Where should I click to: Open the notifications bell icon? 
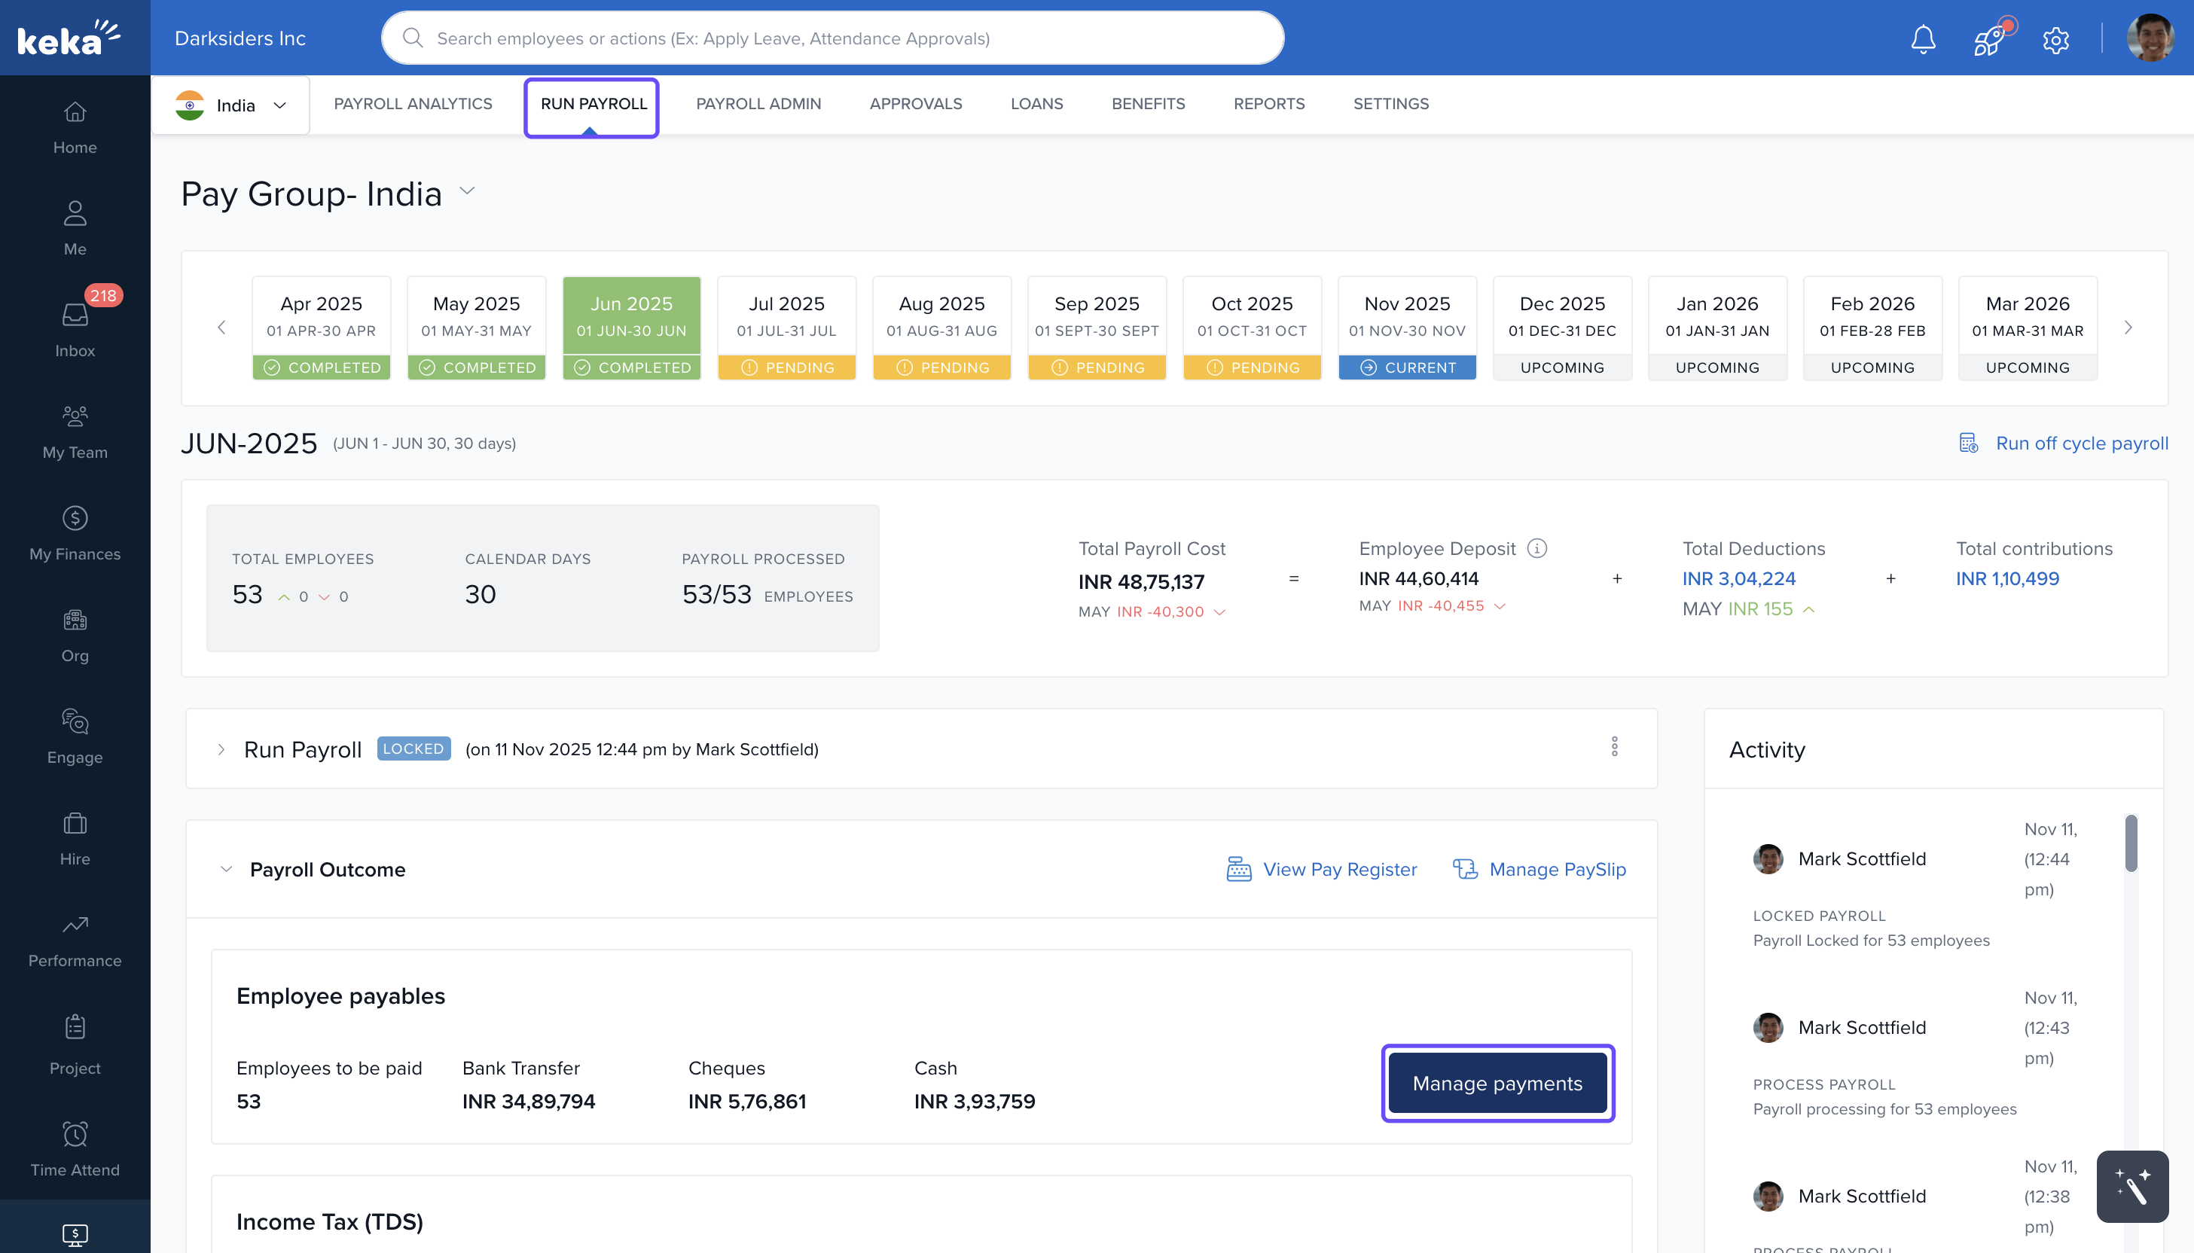click(x=1922, y=38)
